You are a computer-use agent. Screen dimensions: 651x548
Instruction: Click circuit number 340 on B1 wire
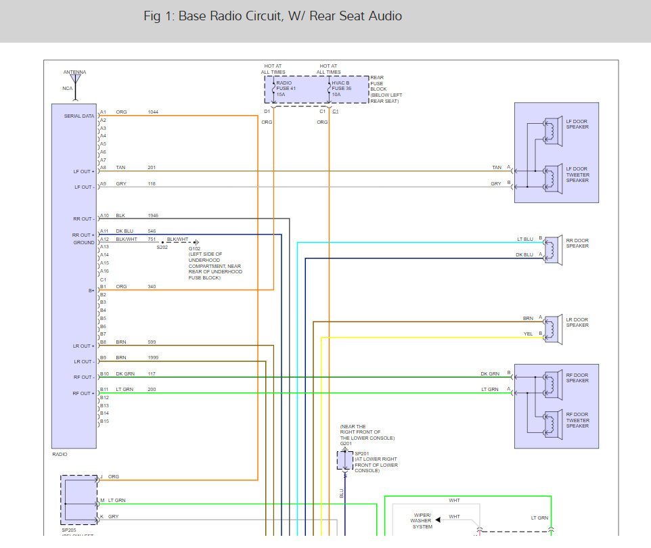[x=152, y=286]
